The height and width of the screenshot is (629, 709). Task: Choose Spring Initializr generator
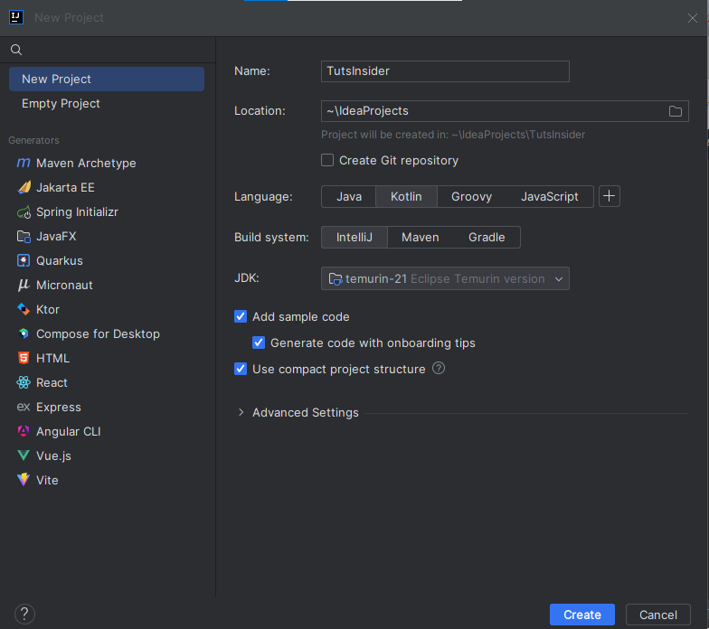(77, 211)
